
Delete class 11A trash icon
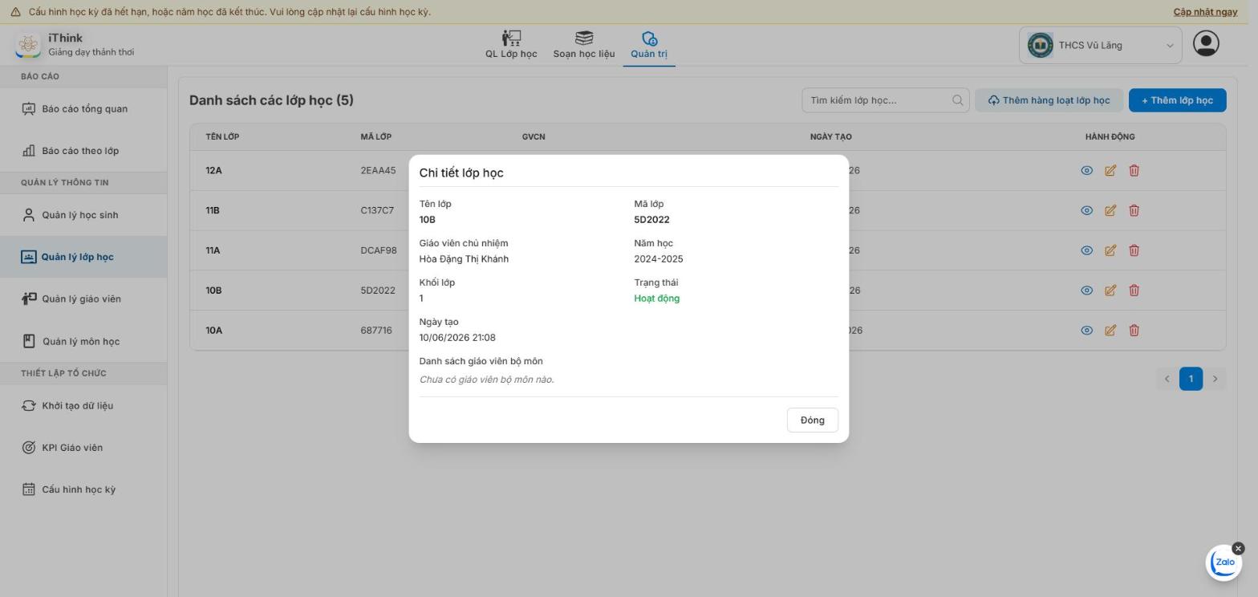coord(1134,250)
